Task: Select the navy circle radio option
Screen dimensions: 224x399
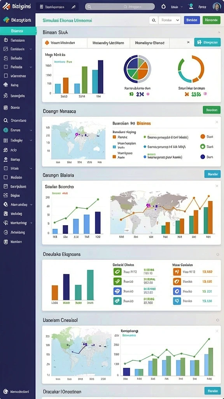Action: point(202,157)
